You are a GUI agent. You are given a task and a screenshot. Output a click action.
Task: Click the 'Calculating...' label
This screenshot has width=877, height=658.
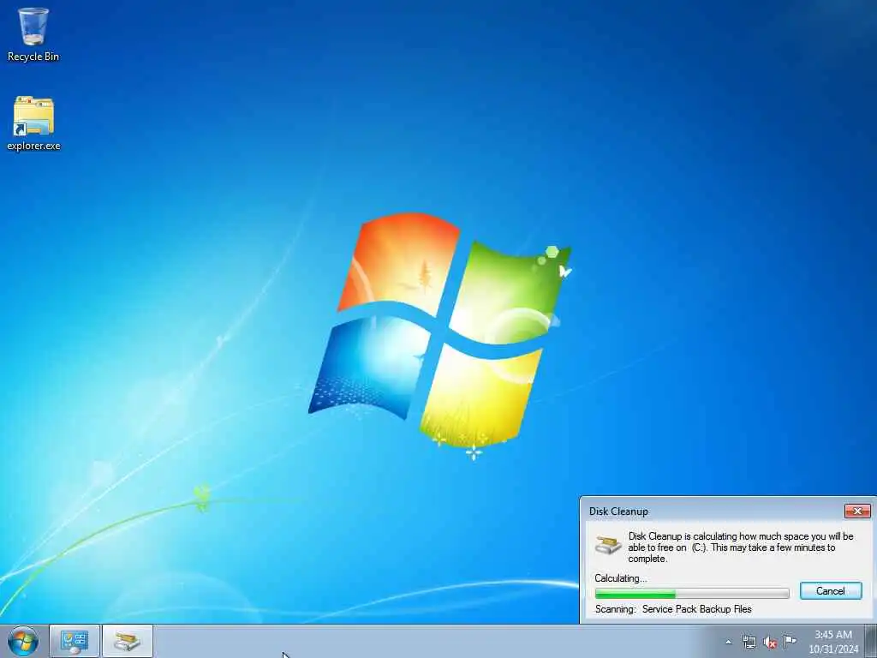point(620,578)
